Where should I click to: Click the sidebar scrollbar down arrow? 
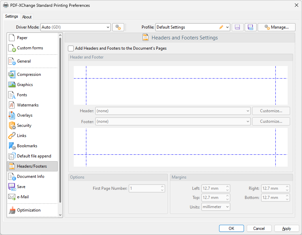click(x=60, y=215)
